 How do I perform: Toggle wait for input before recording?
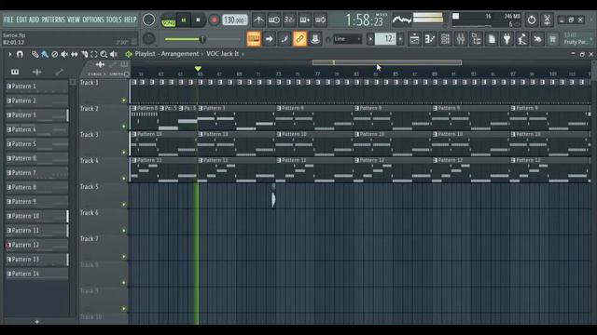point(273,20)
